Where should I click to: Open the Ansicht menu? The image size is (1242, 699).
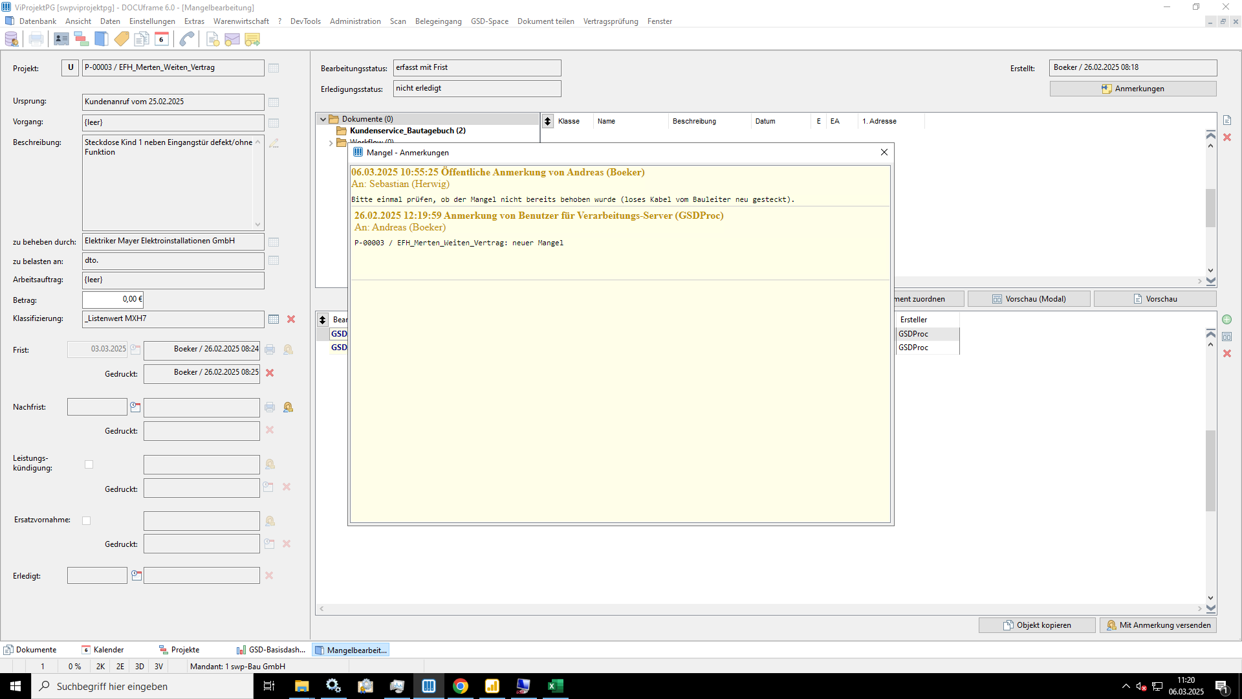(78, 21)
